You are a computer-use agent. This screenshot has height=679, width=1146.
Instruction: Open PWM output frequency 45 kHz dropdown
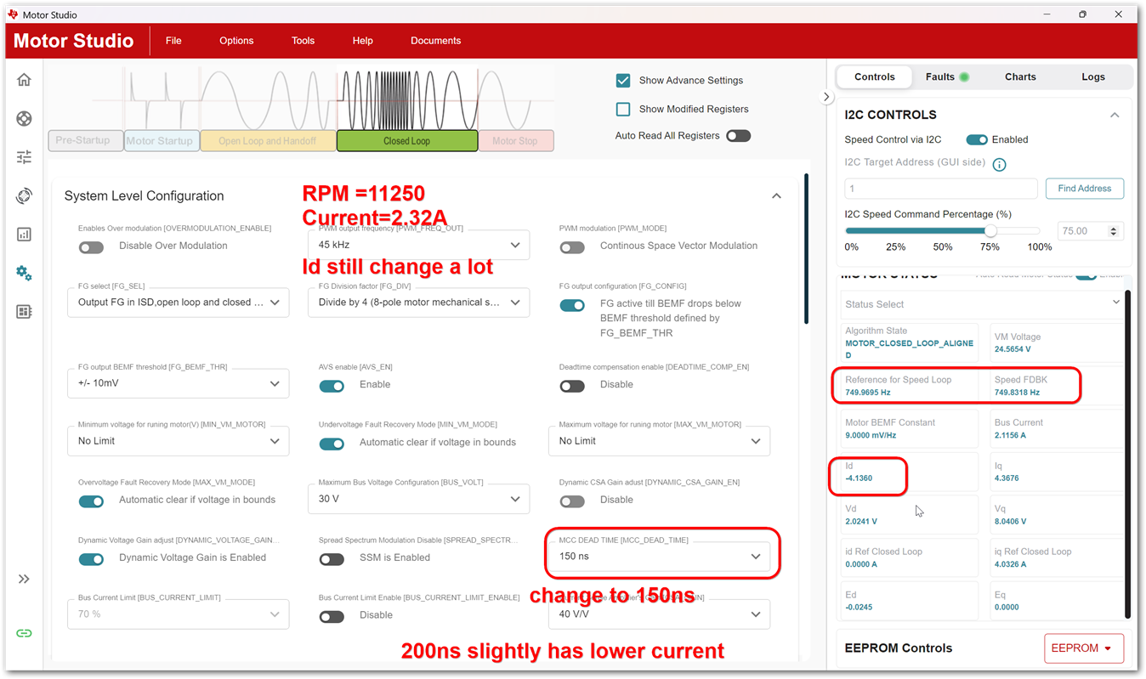click(418, 245)
